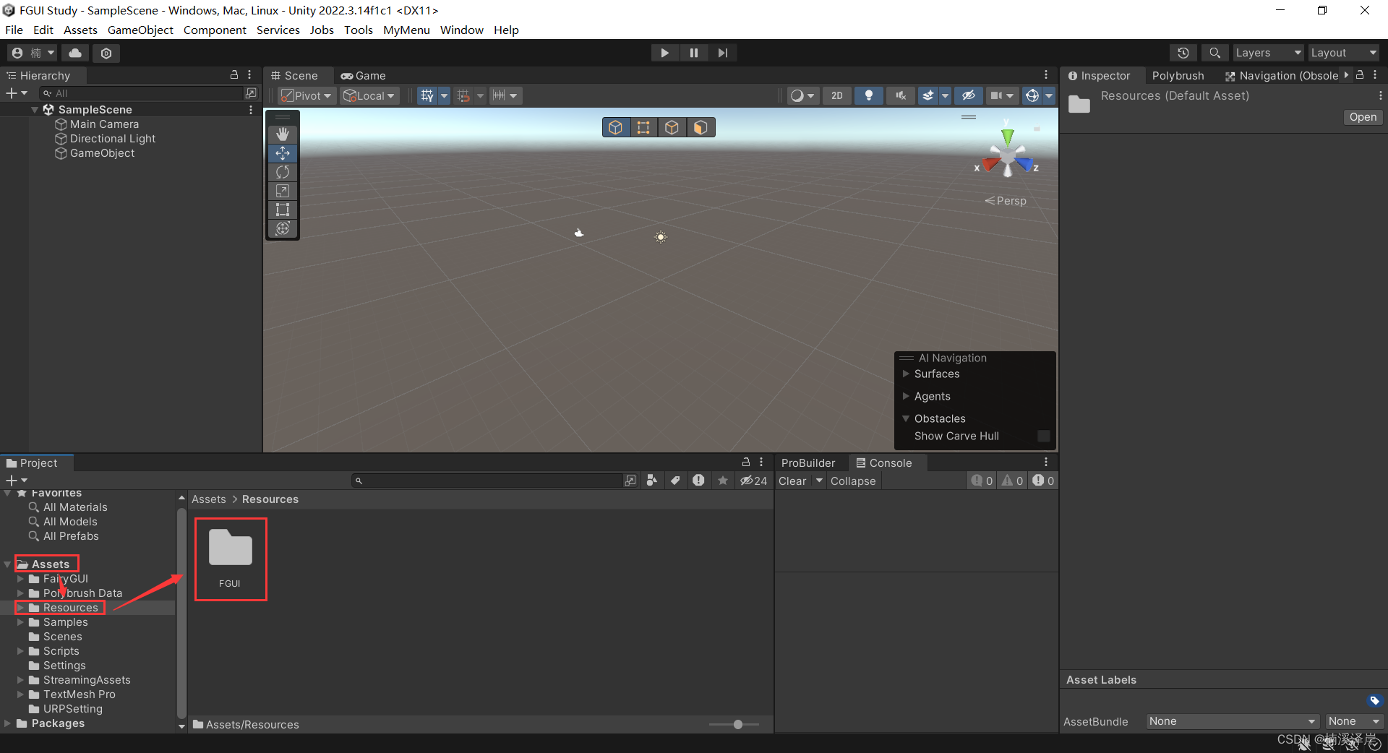This screenshot has width=1388, height=753.
Task: Open the MyMenu menu
Action: (406, 30)
